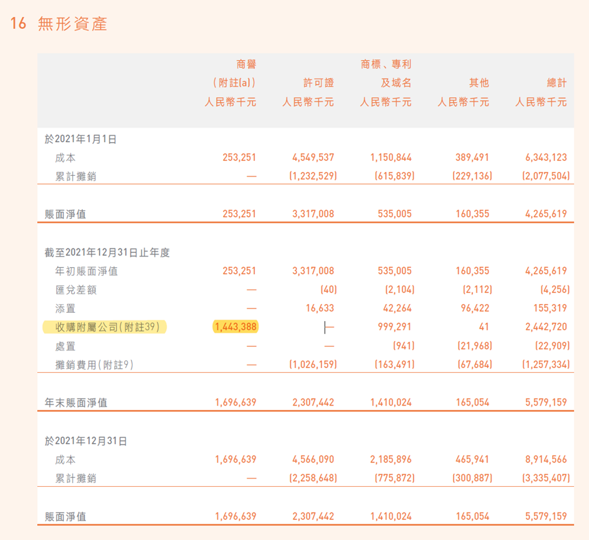Click highlighted label 收購附屬公司(附註39)
The width and height of the screenshot is (589, 540).
pos(107,327)
